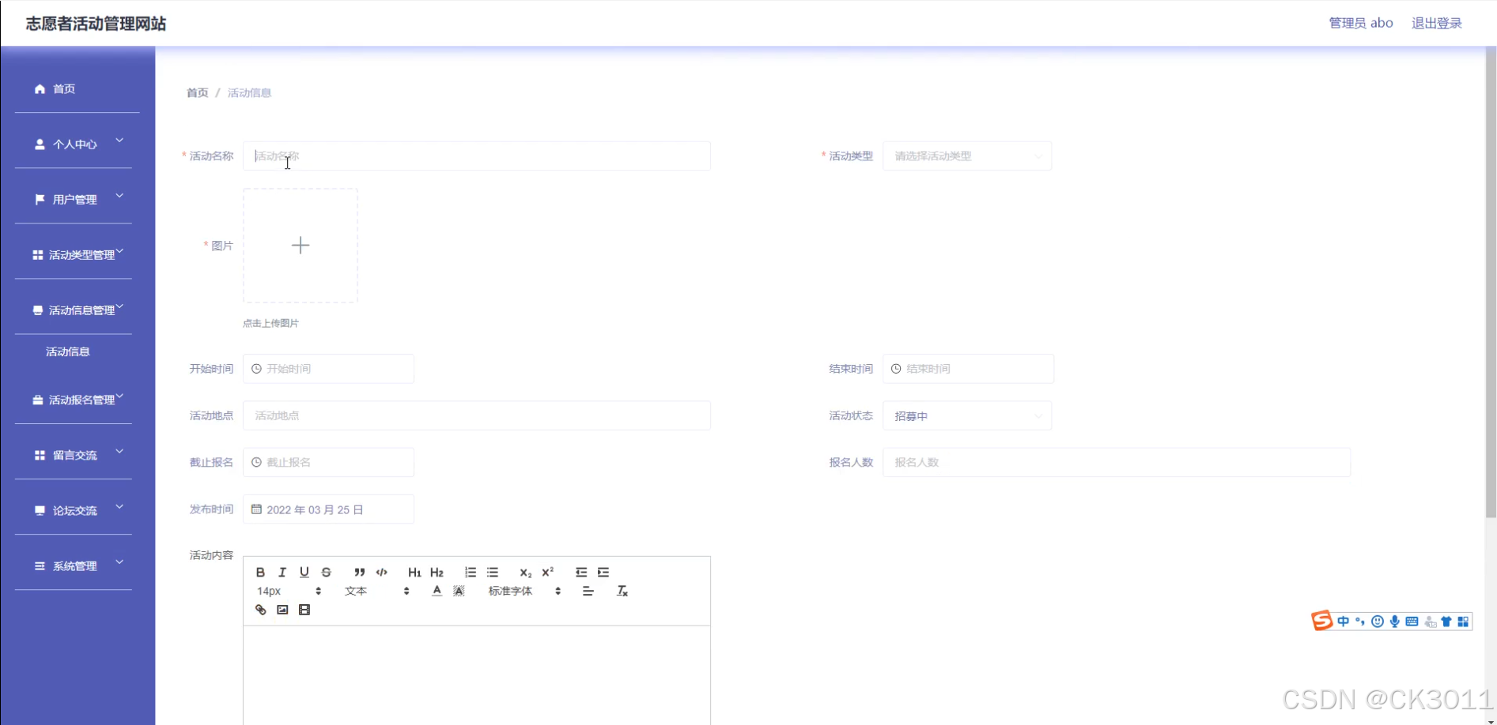Focus the 报名人数 input field

pyautogui.click(x=1117, y=462)
